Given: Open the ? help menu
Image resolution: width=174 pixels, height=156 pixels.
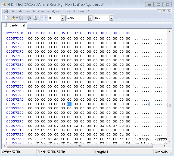Looking at the screenshot, I should [x=88, y=11].
